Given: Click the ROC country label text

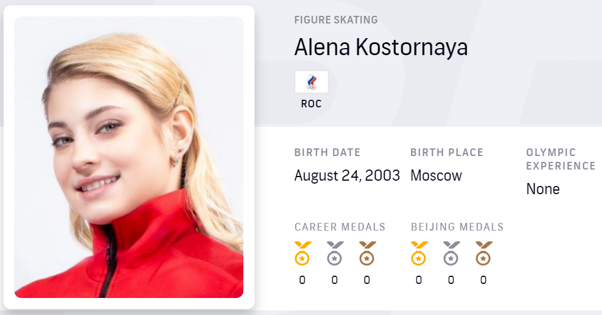Looking at the screenshot, I should click(311, 104).
